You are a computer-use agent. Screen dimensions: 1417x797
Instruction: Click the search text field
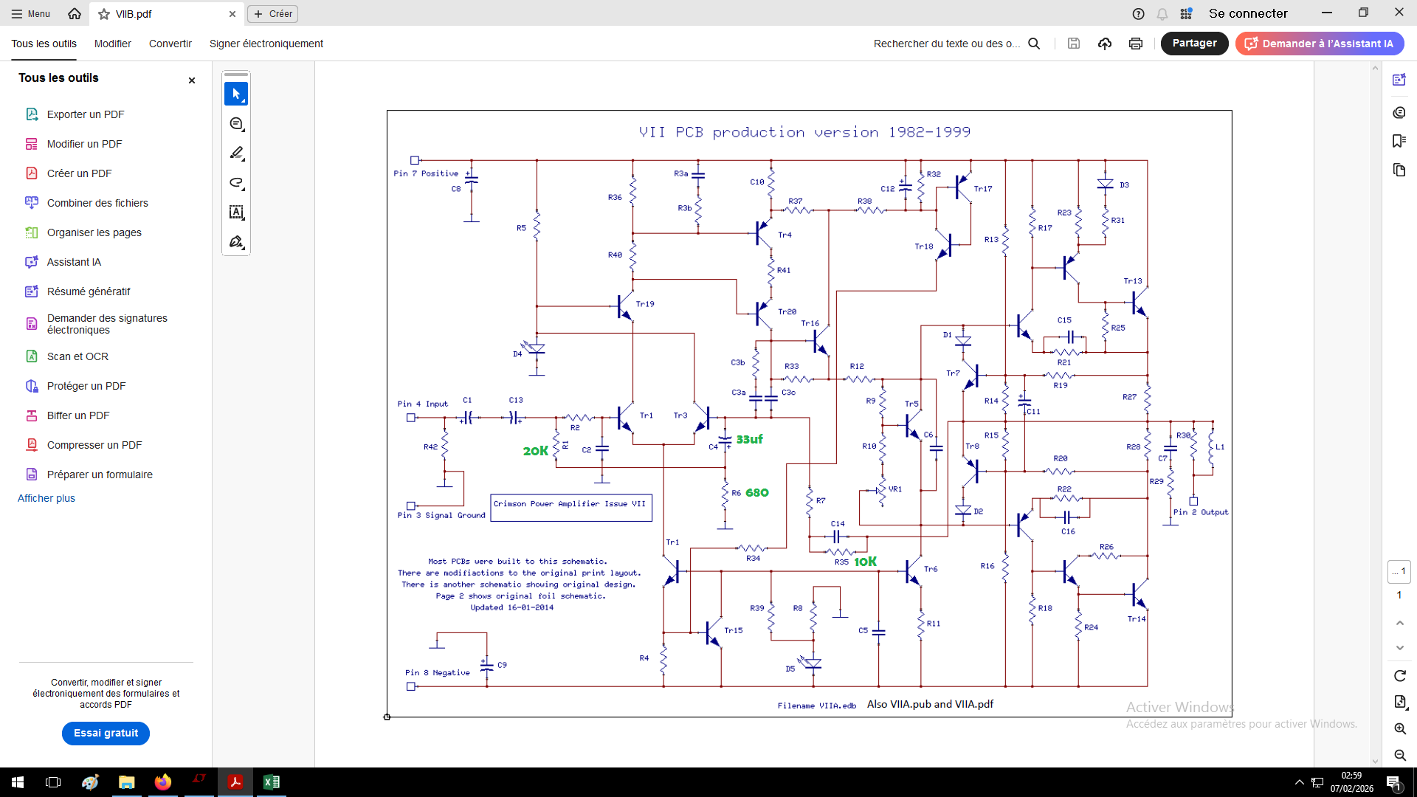point(947,44)
